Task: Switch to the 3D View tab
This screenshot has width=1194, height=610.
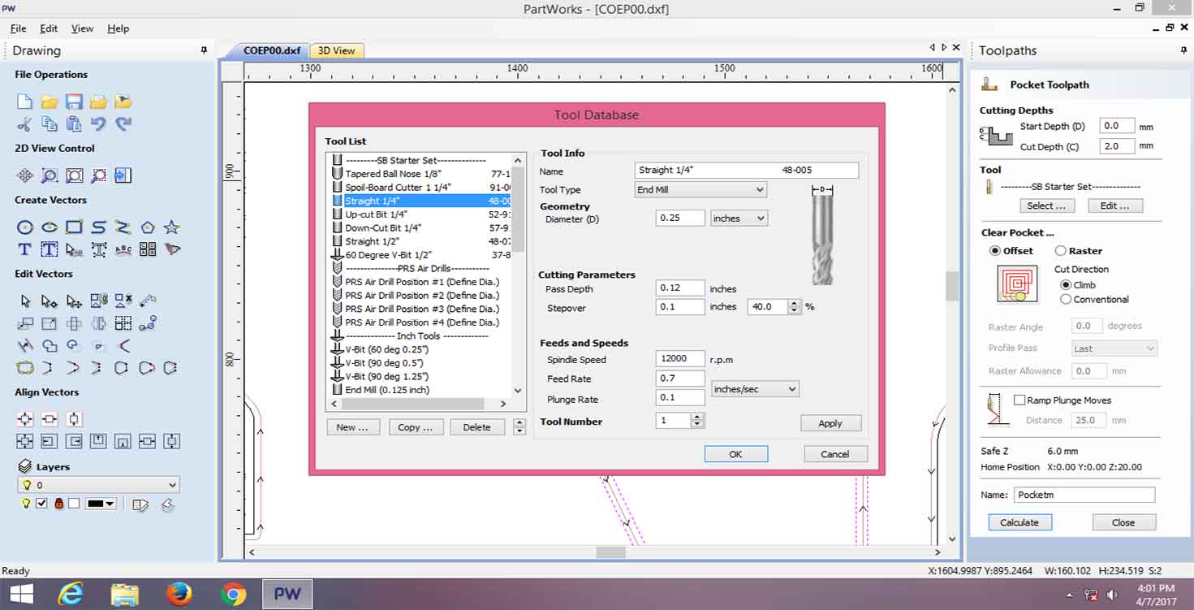Action: coord(336,50)
